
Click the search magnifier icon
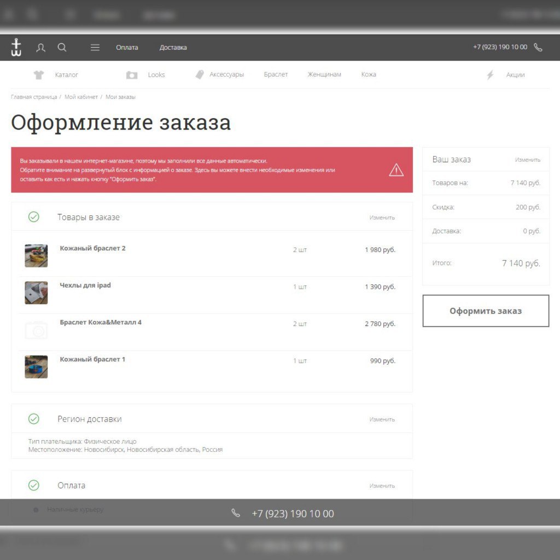click(x=62, y=48)
